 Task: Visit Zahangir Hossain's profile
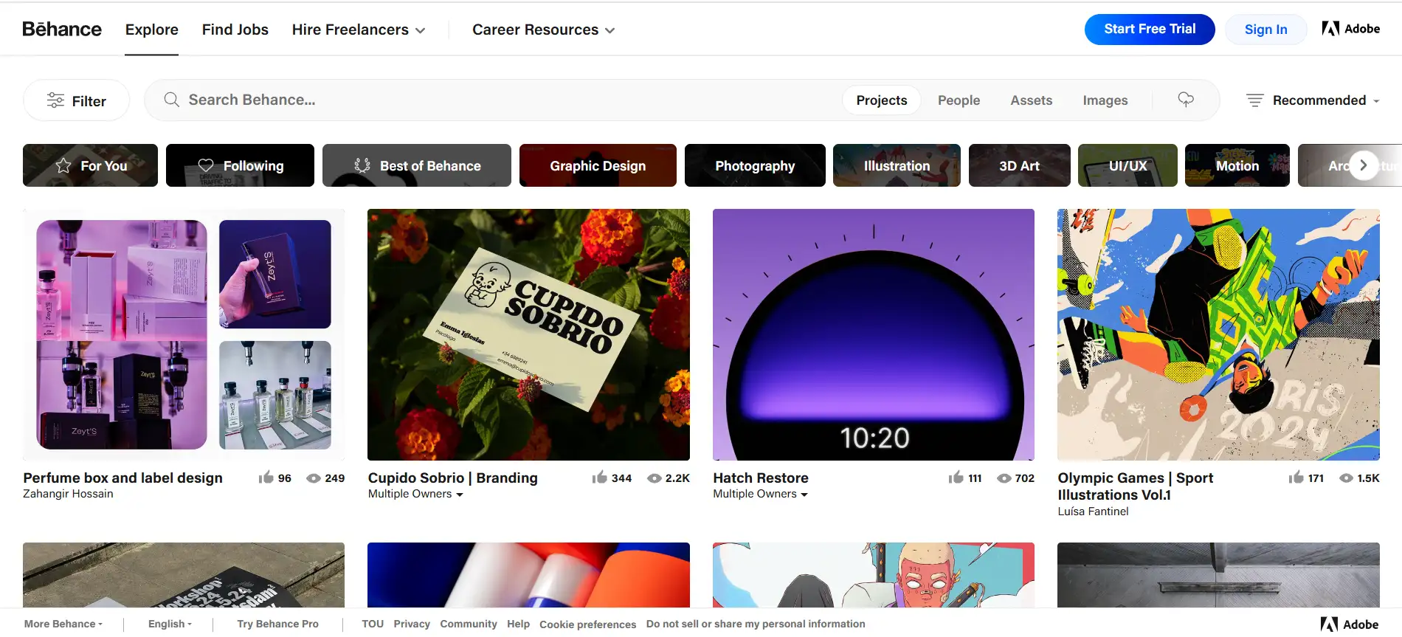click(68, 494)
